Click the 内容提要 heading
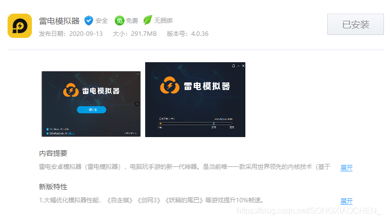This screenshot has height=220, width=386. [x=53, y=154]
